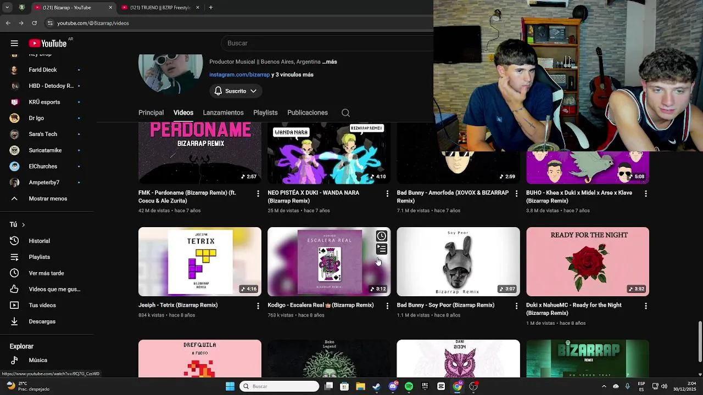Image resolution: width=703 pixels, height=395 pixels.
Task: Open the Windows Start menu
Action: tap(230, 386)
